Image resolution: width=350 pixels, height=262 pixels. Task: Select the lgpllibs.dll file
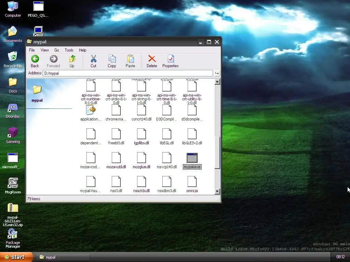pyautogui.click(x=141, y=137)
